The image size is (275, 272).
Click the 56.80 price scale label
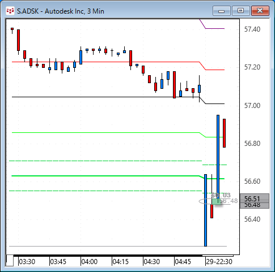252,144
